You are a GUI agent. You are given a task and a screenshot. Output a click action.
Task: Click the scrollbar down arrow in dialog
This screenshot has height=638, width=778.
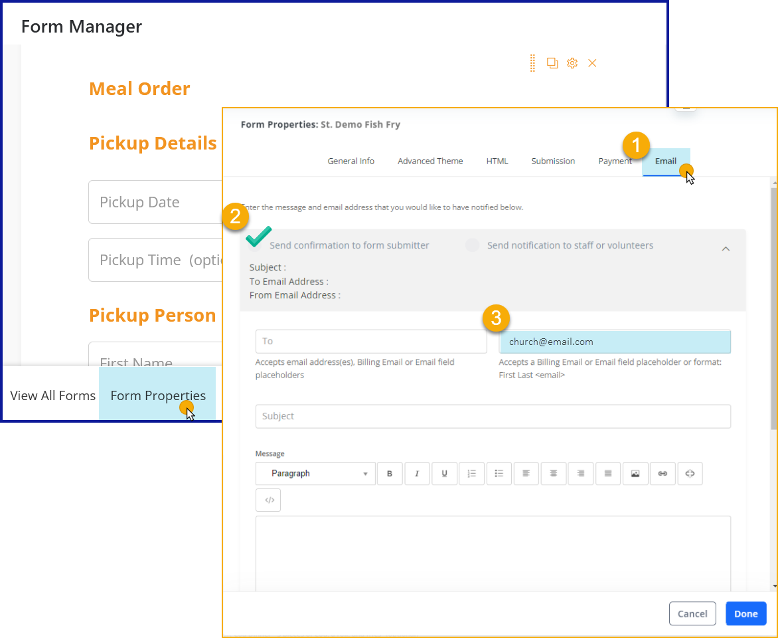pos(773,585)
